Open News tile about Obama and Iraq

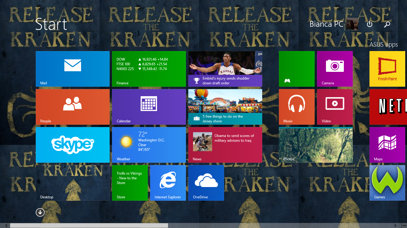(x=225, y=145)
